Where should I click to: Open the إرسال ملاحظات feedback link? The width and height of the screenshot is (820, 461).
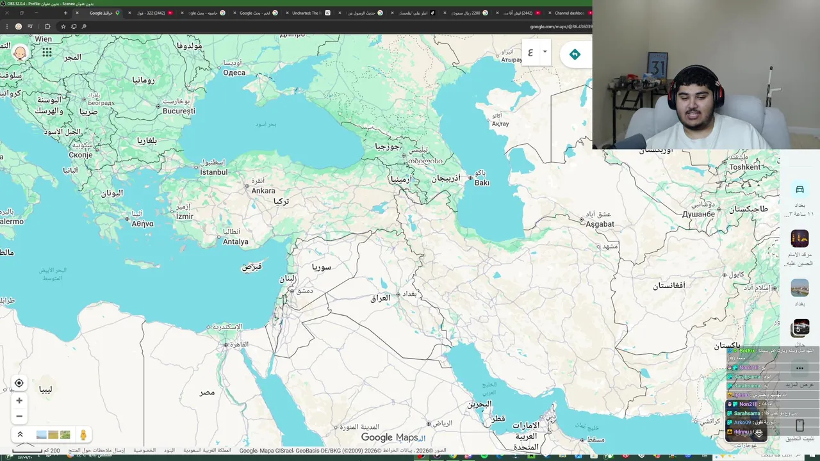97,451
